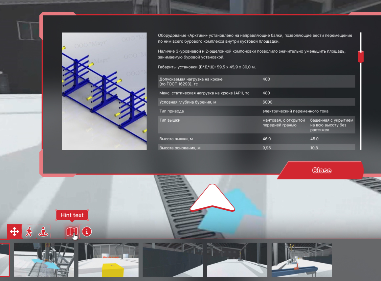Open the staircase thumbnail with blue arrows
Screen dimensions: 381x281
point(44,260)
